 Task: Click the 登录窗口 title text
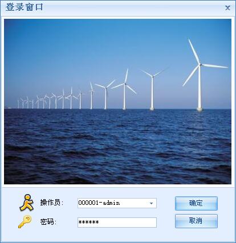pos(25,7)
